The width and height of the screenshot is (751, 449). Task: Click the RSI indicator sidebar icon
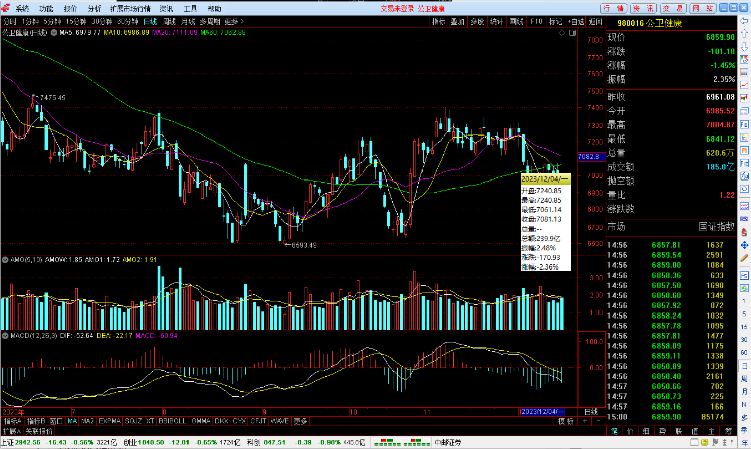pos(744,219)
